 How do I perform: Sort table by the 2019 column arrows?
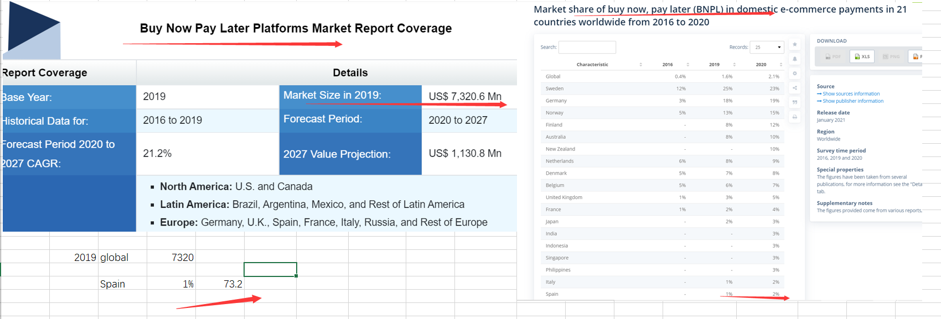pos(734,65)
